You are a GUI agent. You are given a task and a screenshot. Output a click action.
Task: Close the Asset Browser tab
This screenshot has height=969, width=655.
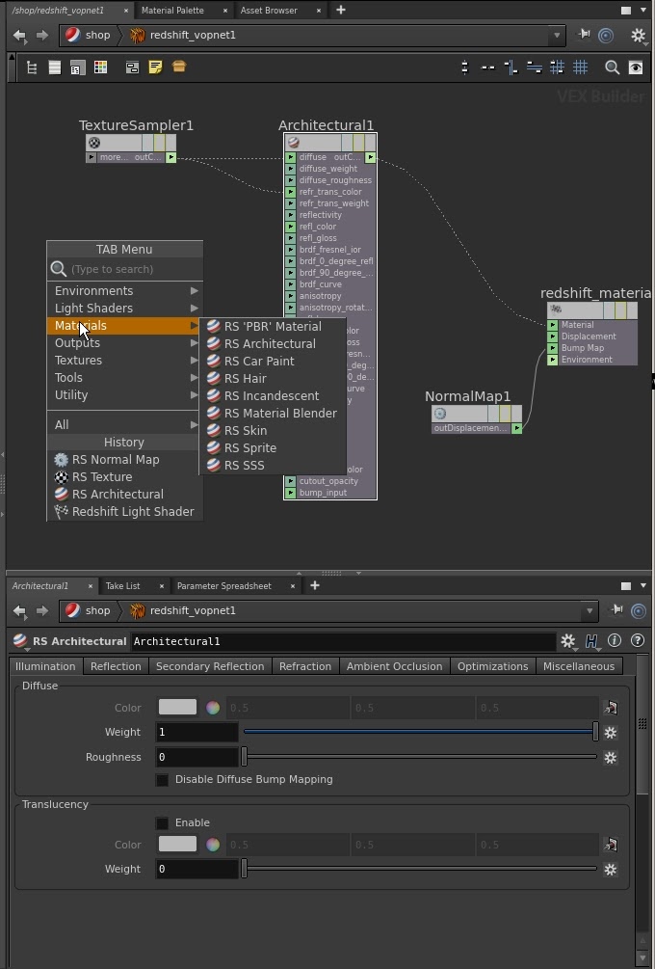click(x=319, y=12)
